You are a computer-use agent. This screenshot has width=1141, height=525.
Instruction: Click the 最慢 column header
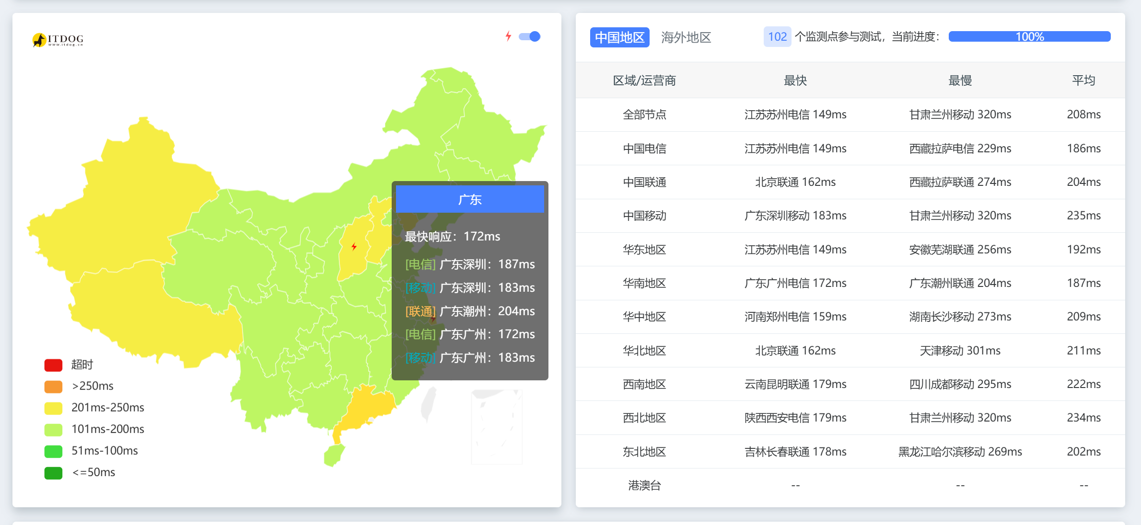click(960, 80)
